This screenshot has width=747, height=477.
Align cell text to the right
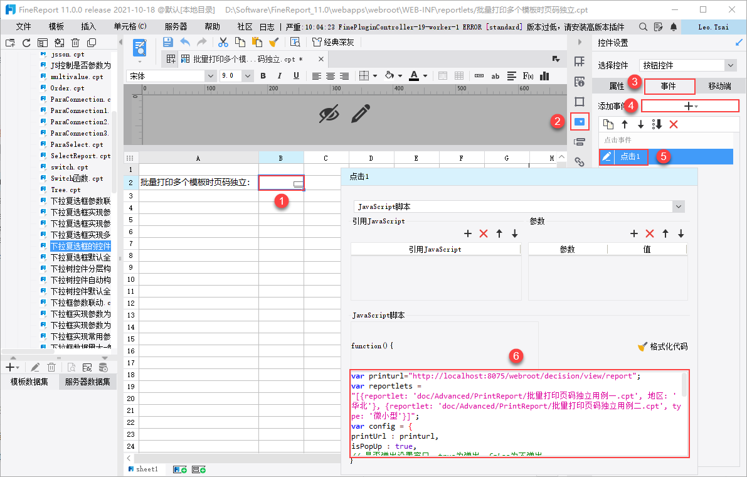(x=344, y=76)
